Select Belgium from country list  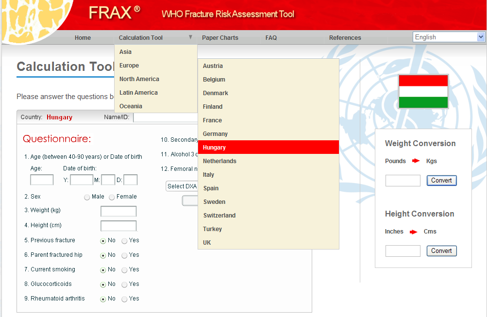(x=269, y=80)
